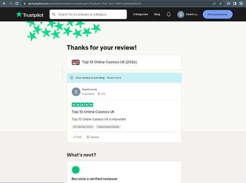Open the browser media control icon
This screenshot has height=183, width=246.
point(228,3)
